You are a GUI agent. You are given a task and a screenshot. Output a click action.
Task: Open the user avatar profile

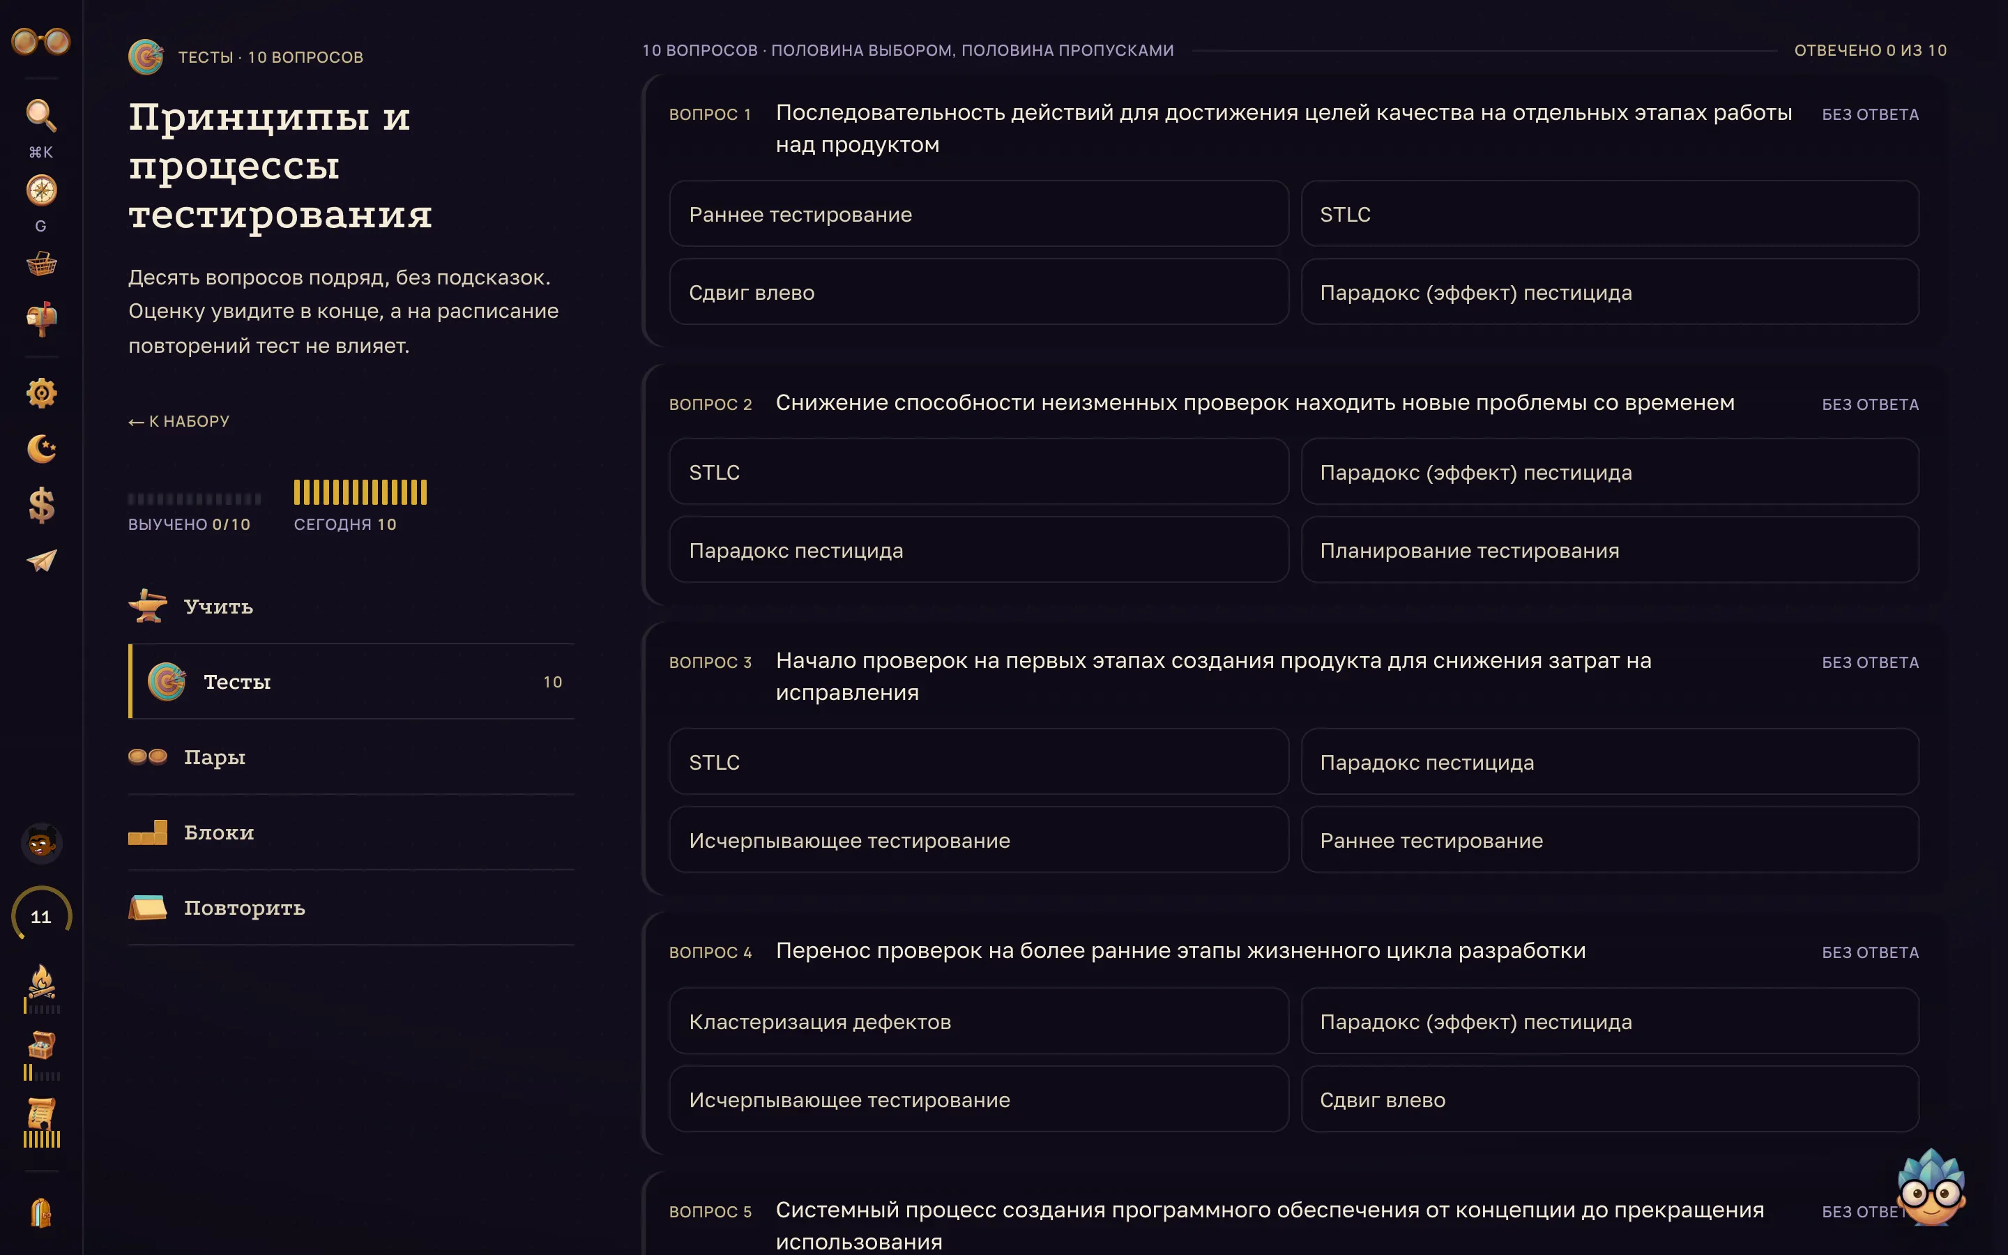40,844
